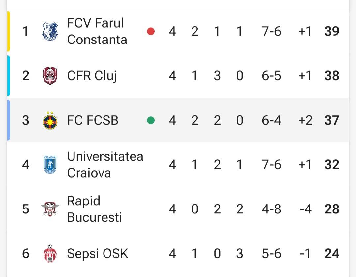Image resolution: width=356 pixels, height=277 pixels.
Task: Tap the Rapid Bucuresti club badge
Action: (50, 209)
